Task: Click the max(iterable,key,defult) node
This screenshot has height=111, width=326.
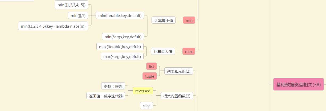Action: 120,47
